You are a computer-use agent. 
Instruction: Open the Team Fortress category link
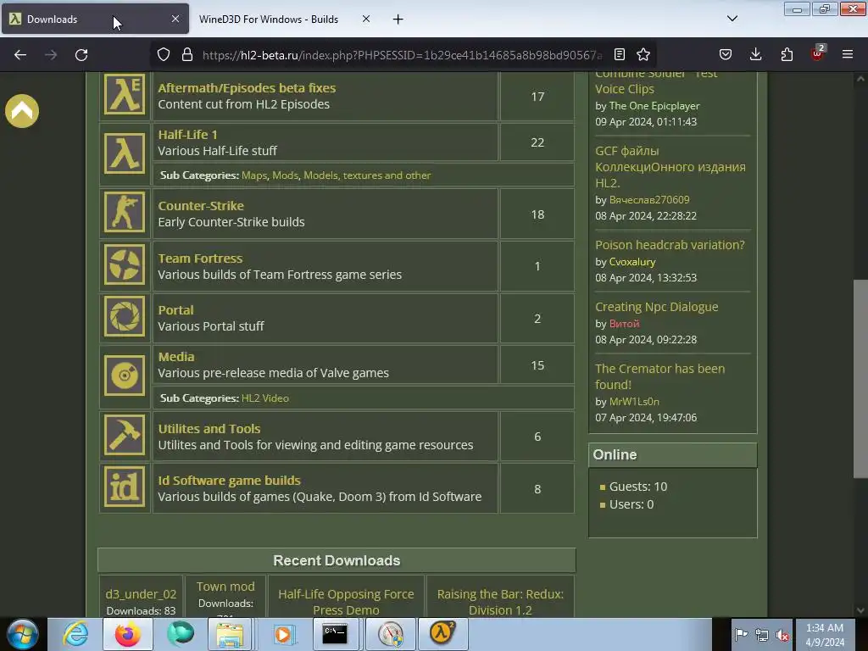[x=200, y=259]
